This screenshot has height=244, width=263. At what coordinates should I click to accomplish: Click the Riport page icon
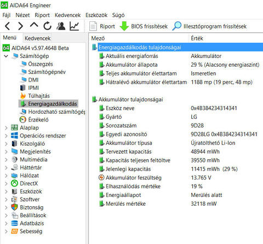pyautogui.click(x=93, y=26)
